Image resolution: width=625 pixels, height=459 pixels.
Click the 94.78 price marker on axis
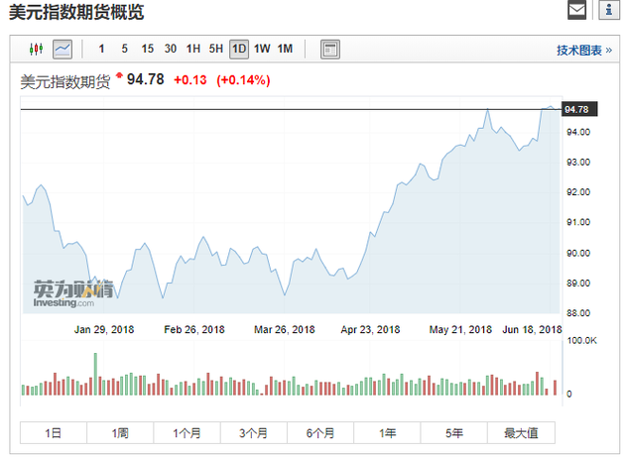(x=576, y=109)
